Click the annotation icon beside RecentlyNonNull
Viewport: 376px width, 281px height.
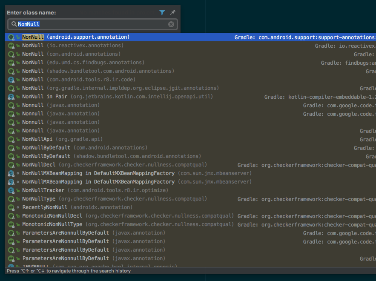click(10, 207)
